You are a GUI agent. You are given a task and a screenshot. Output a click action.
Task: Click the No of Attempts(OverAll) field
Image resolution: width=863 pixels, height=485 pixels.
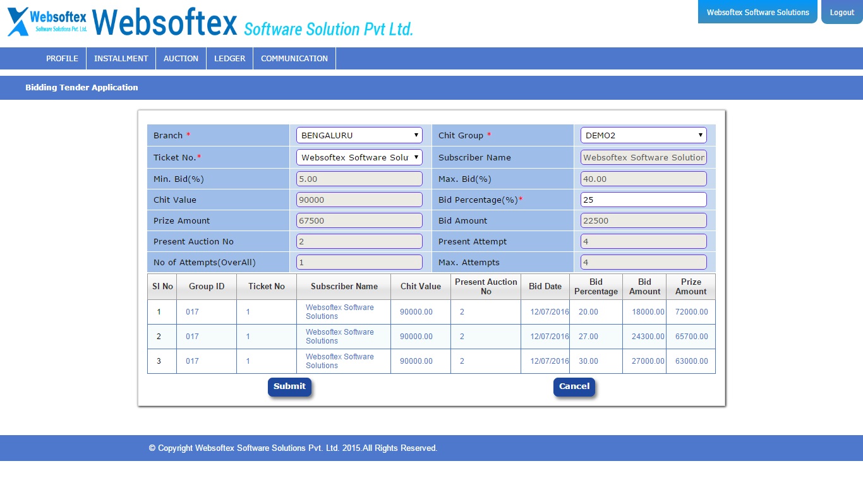pos(359,262)
